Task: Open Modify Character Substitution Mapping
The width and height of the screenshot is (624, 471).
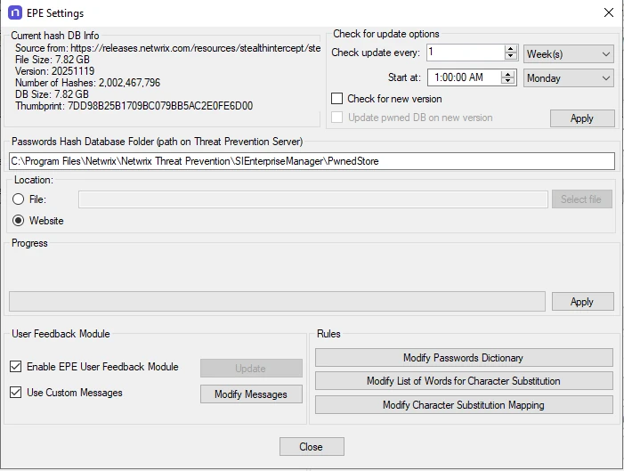Action: (x=464, y=405)
